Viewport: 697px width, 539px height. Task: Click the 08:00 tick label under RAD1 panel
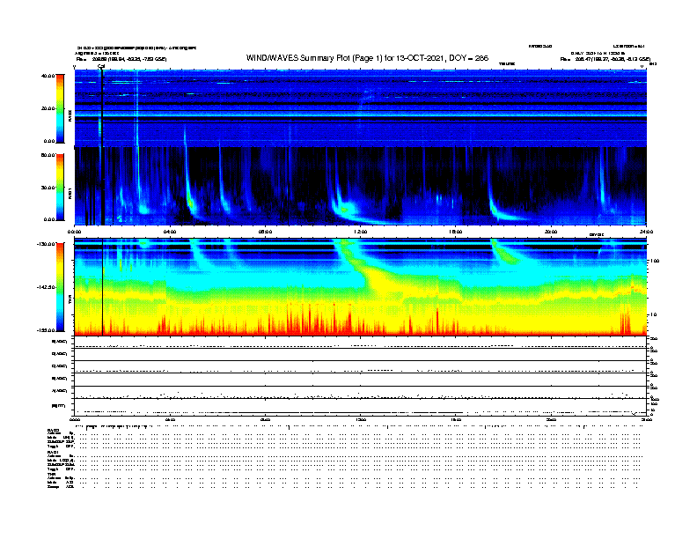(265, 232)
